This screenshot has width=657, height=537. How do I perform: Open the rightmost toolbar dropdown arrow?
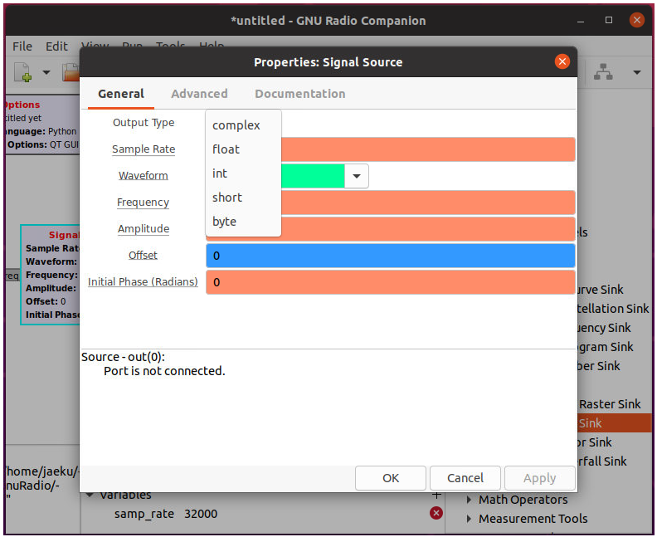click(637, 72)
